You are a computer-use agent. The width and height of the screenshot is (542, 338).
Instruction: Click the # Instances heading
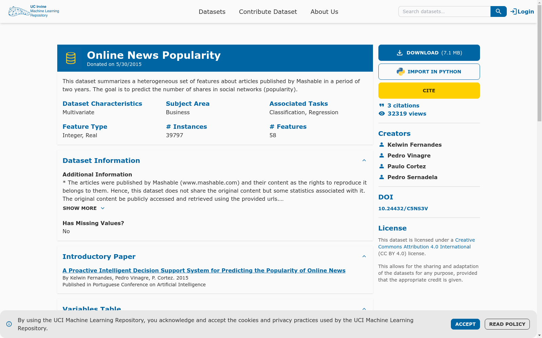(186, 127)
